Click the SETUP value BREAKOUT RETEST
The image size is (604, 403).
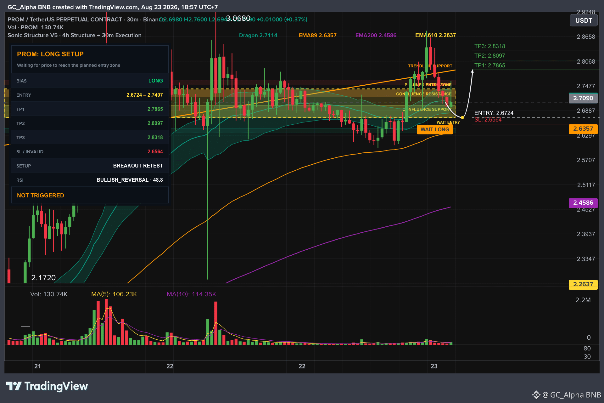click(x=138, y=166)
